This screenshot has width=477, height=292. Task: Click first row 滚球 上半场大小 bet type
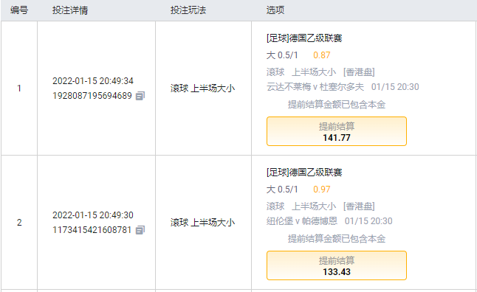click(202, 88)
